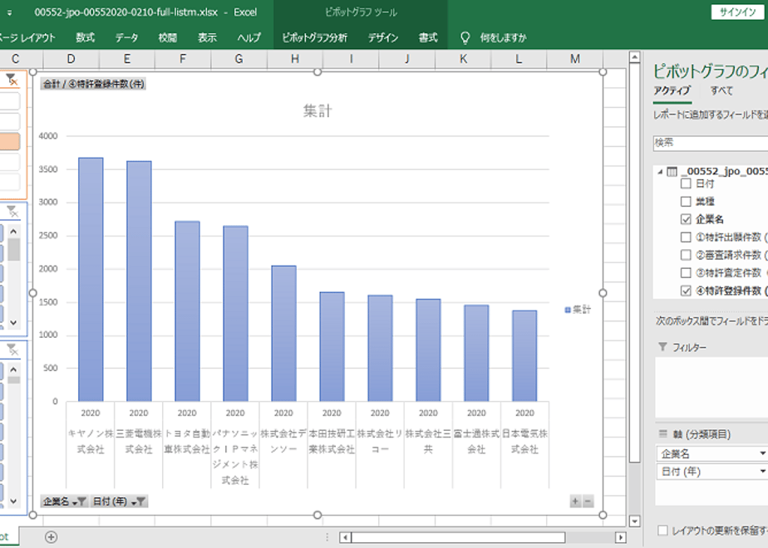Click the 軸 (分類項目) area icon
The height and width of the screenshot is (548, 768).
click(662, 433)
